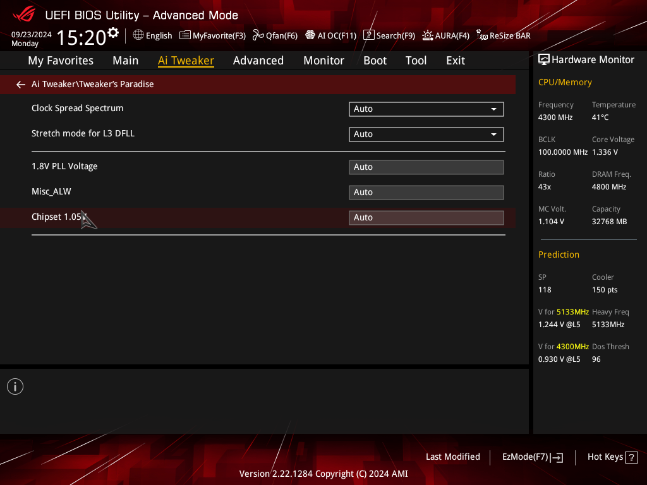The width and height of the screenshot is (647, 485).
Task: Click Misc_ALW value field
Action: pos(426,192)
